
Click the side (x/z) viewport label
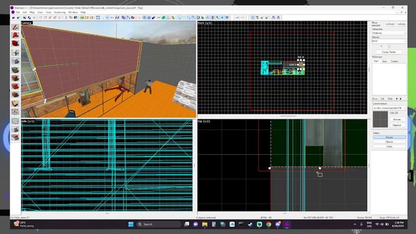click(28, 122)
